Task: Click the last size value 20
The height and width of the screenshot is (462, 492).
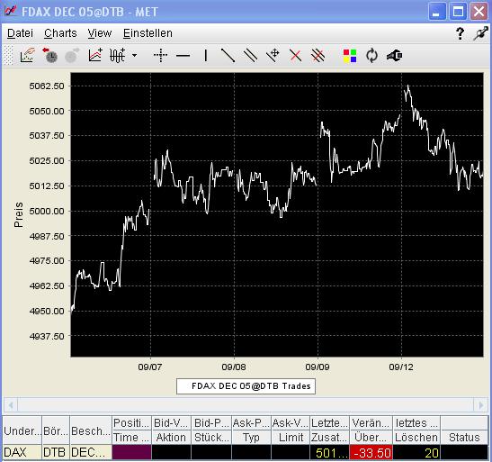Action: pos(416,453)
